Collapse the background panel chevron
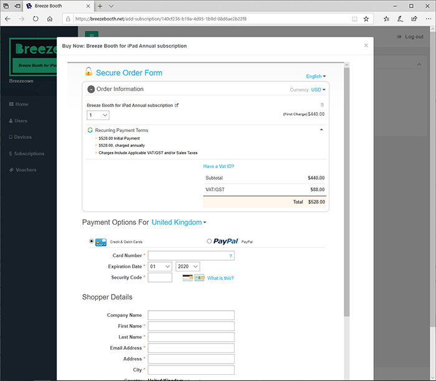 coord(419,65)
